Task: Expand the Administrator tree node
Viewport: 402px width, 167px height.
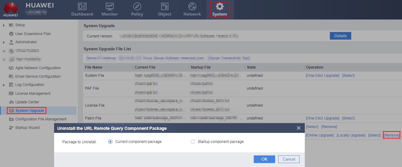Action: coord(4,42)
